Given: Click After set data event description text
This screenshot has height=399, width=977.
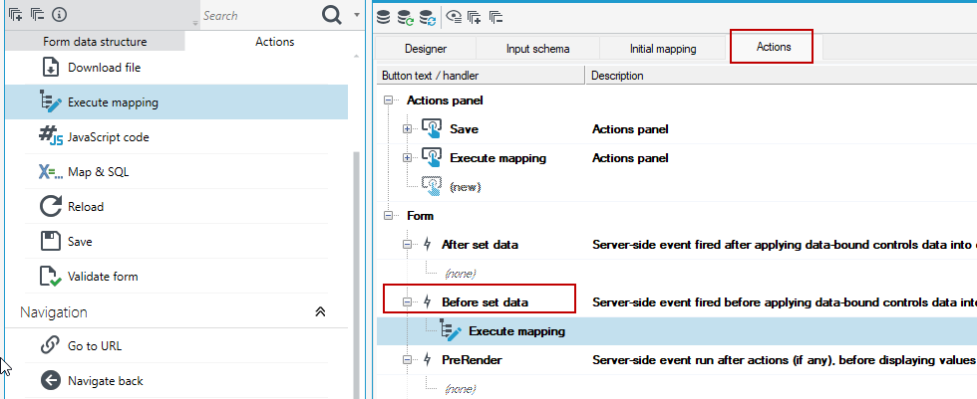Looking at the screenshot, I should point(784,244).
